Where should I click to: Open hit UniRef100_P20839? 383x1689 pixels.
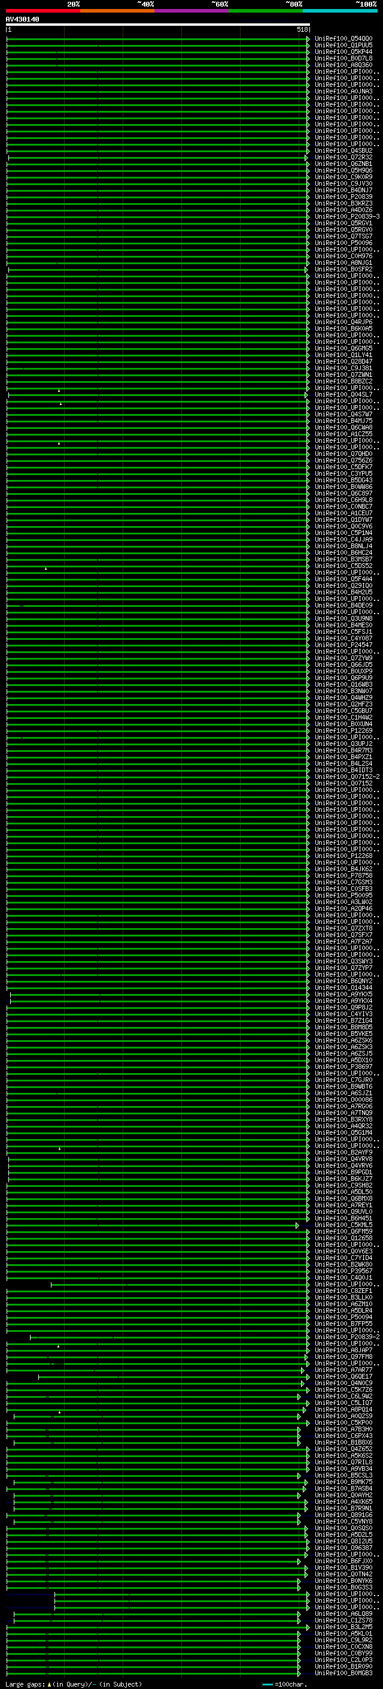344,197
